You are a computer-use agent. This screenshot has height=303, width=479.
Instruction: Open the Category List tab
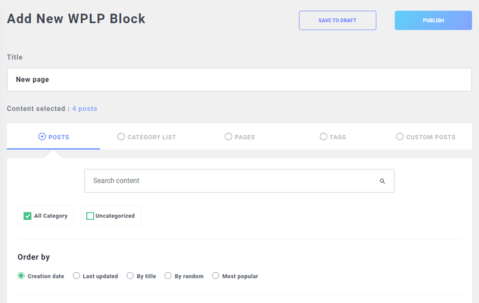coord(147,137)
